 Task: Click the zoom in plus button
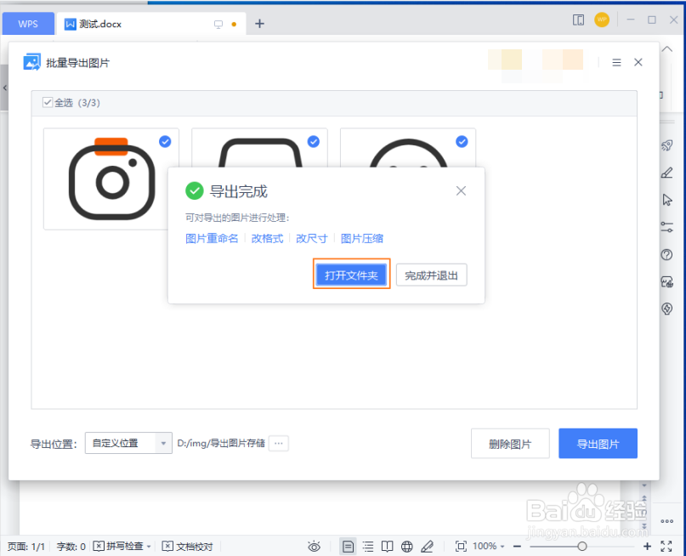coord(647,546)
